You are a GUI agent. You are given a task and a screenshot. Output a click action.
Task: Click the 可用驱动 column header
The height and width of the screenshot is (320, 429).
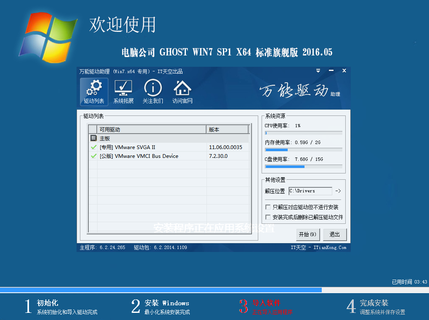pos(151,129)
